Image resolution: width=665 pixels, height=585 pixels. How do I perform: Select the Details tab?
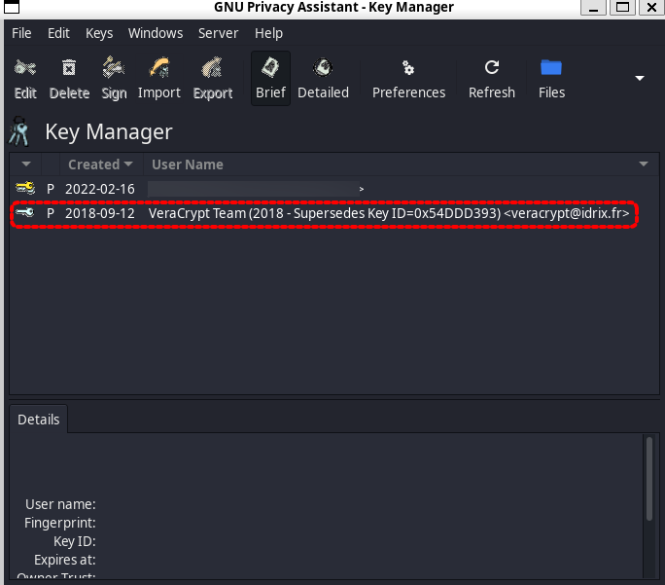38,420
